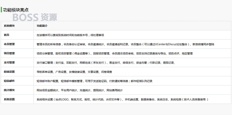Viewport: 232px width, 115px height.
Task: Select the description mentioning 新浪微博同步登陆
Action: coord(126,44)
